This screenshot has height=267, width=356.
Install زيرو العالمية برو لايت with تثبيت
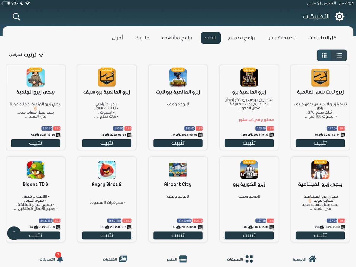(x=178, y=143)
